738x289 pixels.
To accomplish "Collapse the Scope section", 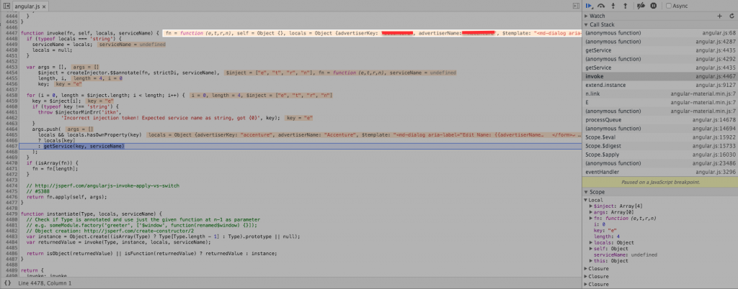I will click(586, 192).
